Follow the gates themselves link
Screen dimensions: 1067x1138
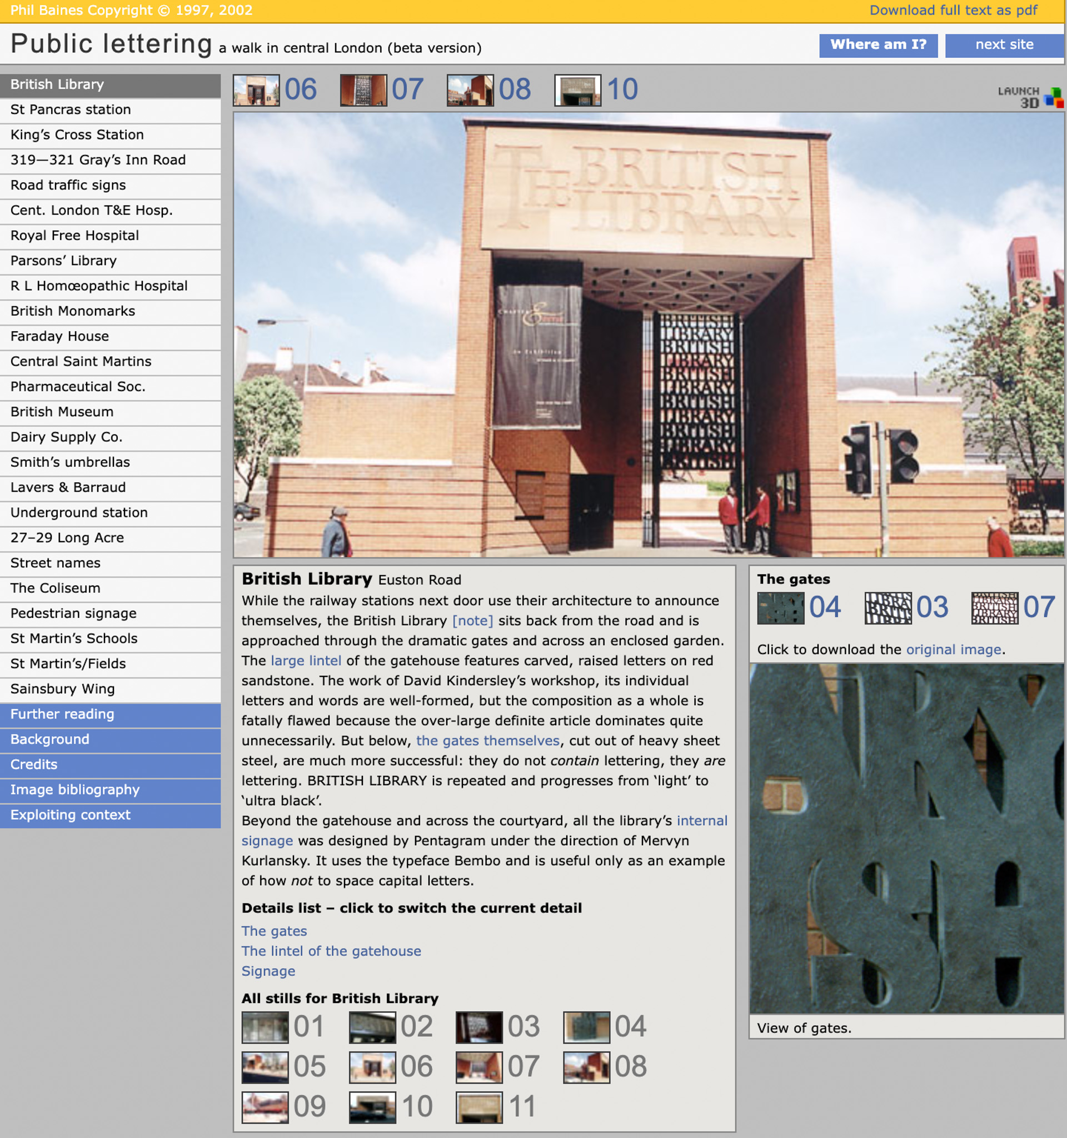point(488,741)
